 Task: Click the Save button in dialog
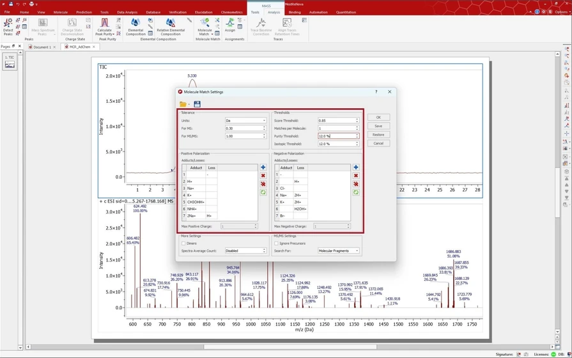(378, 126)
